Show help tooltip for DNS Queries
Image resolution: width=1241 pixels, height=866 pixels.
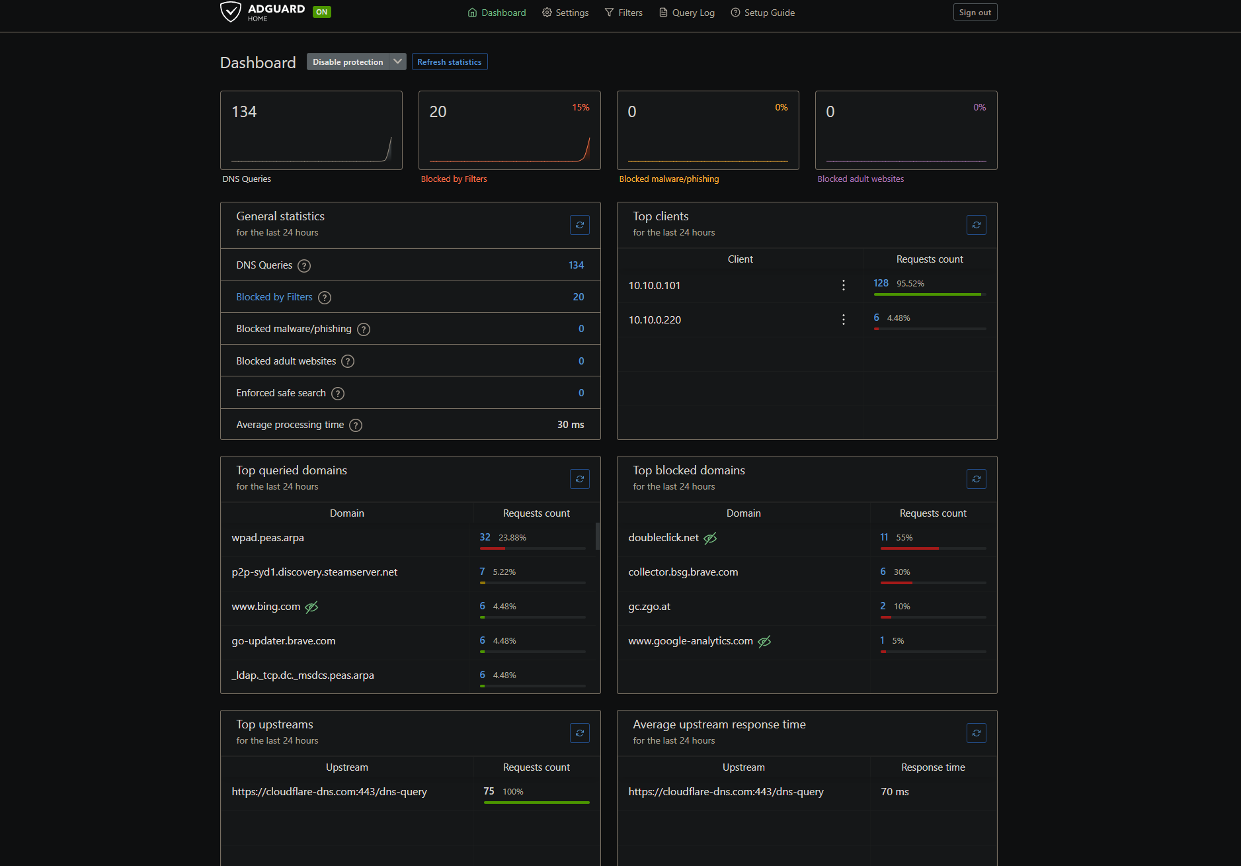[304, 266]
